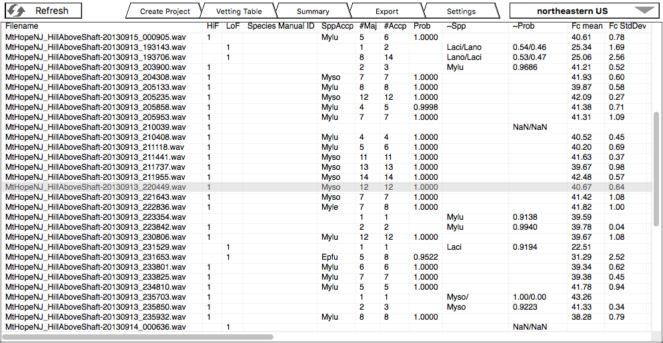Image resolution: width=663 pixels, height=343 pixels.
Task: Open the Vetting Table tab
Action: pos(239,11)
